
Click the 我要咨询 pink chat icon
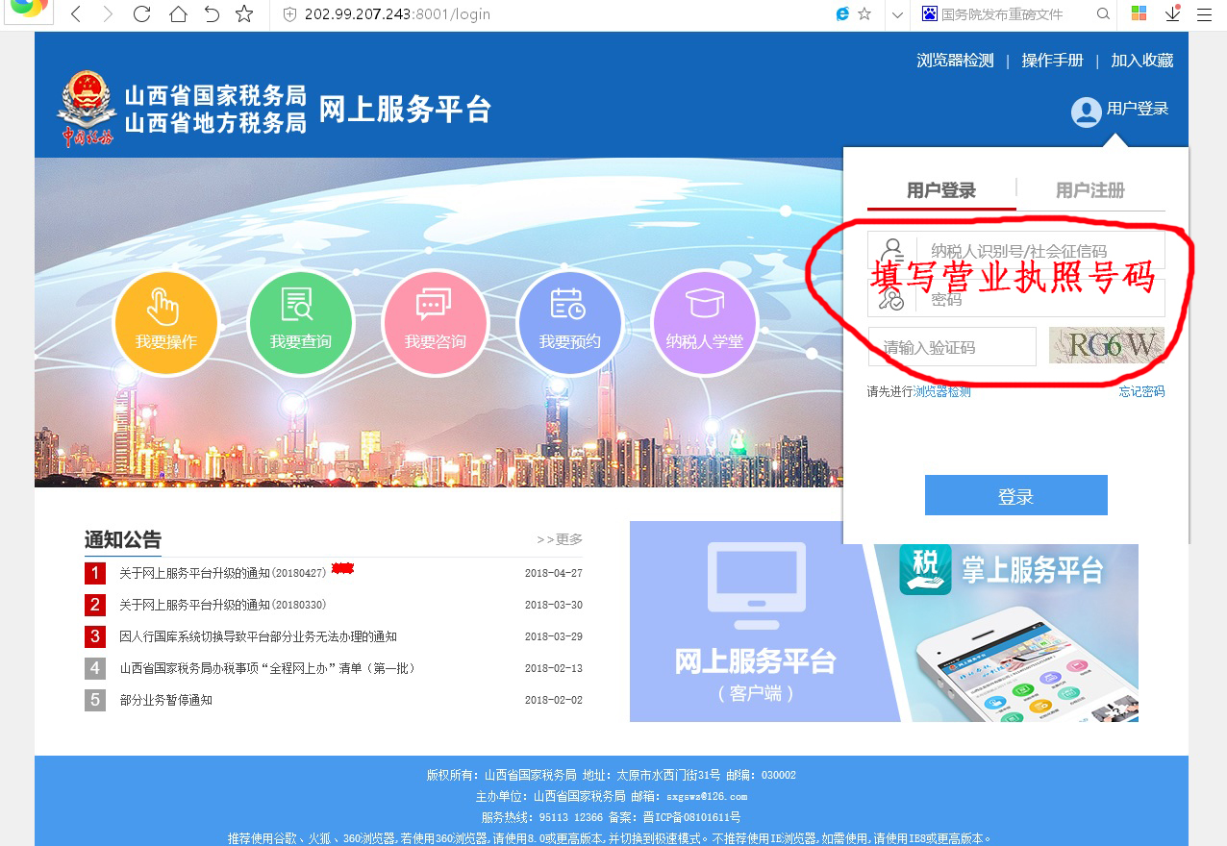tap(435, 322)
